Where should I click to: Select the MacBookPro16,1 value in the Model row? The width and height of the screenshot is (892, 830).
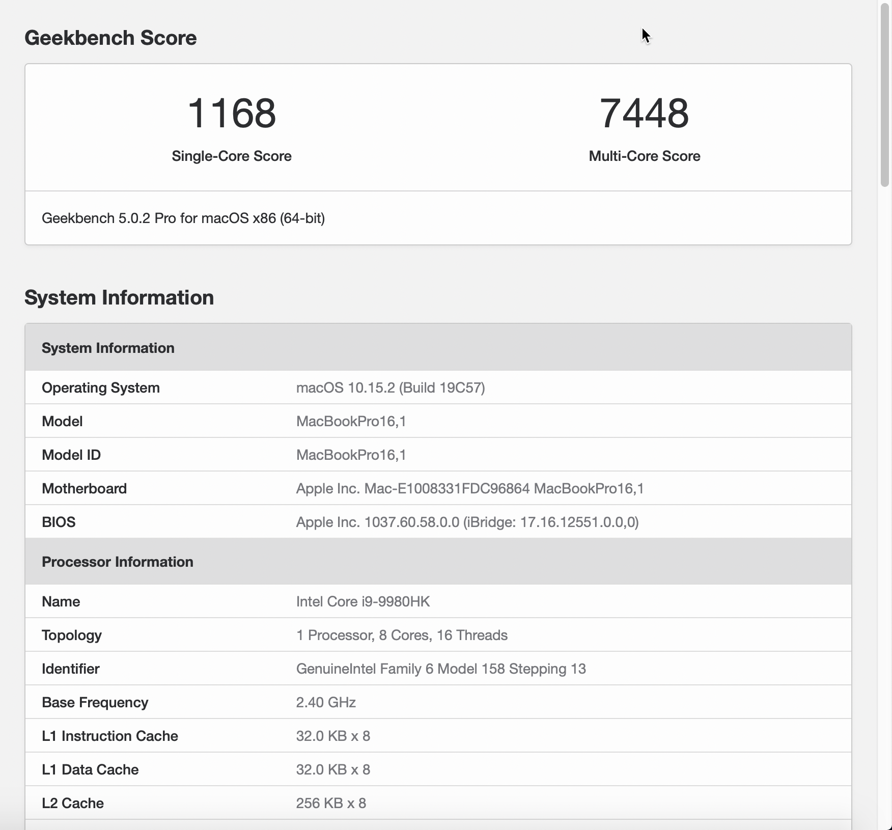351,422
